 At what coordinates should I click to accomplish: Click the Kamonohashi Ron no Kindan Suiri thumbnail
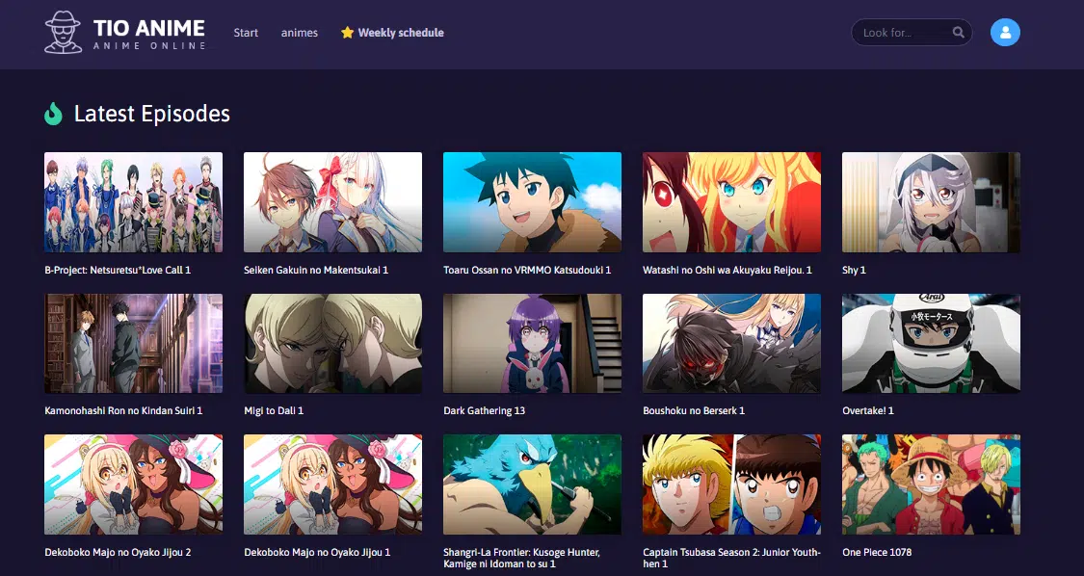(x=133, y=343)
